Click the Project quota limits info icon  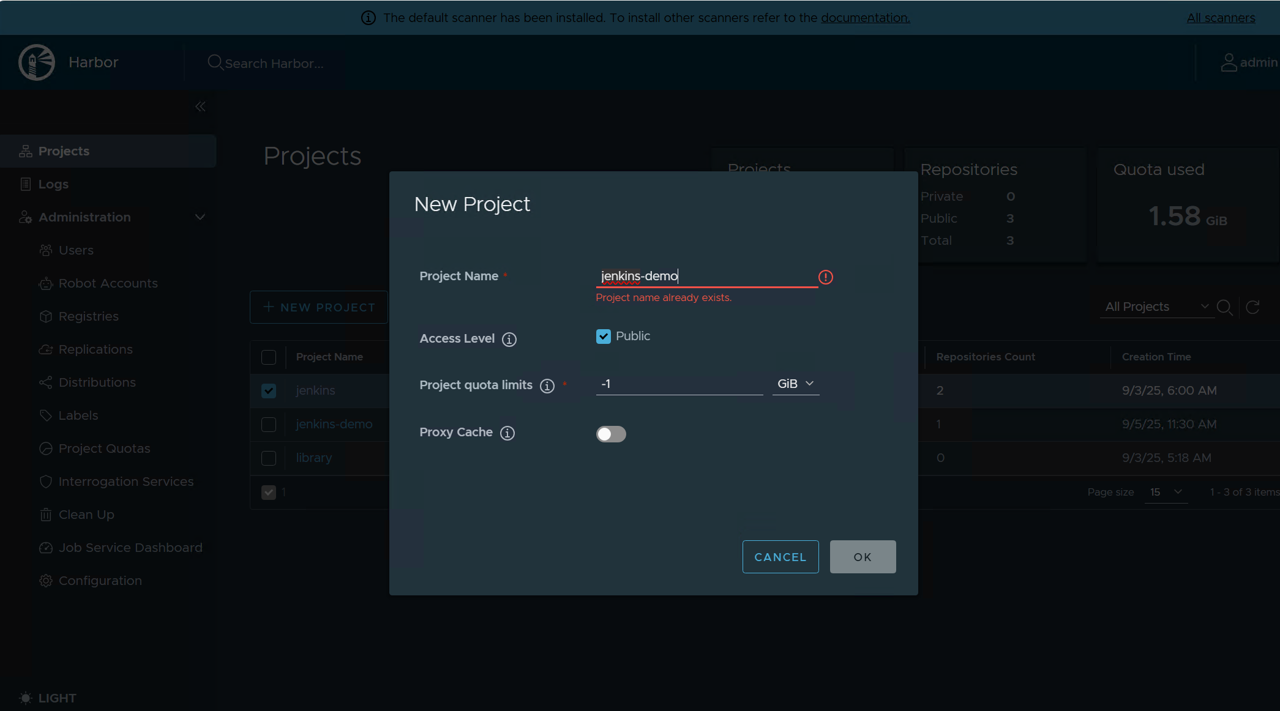click(x=547, y=386)
